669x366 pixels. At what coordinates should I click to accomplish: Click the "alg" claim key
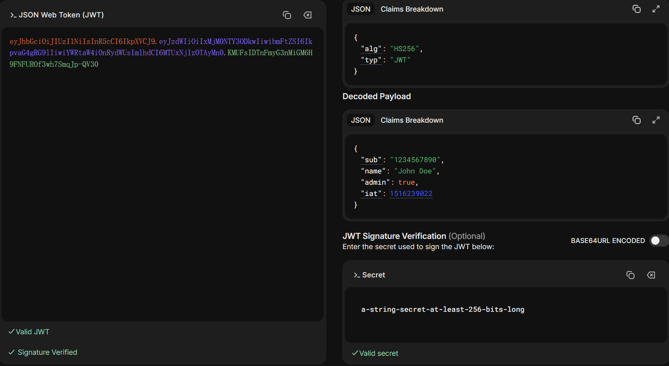click(371, 49)
